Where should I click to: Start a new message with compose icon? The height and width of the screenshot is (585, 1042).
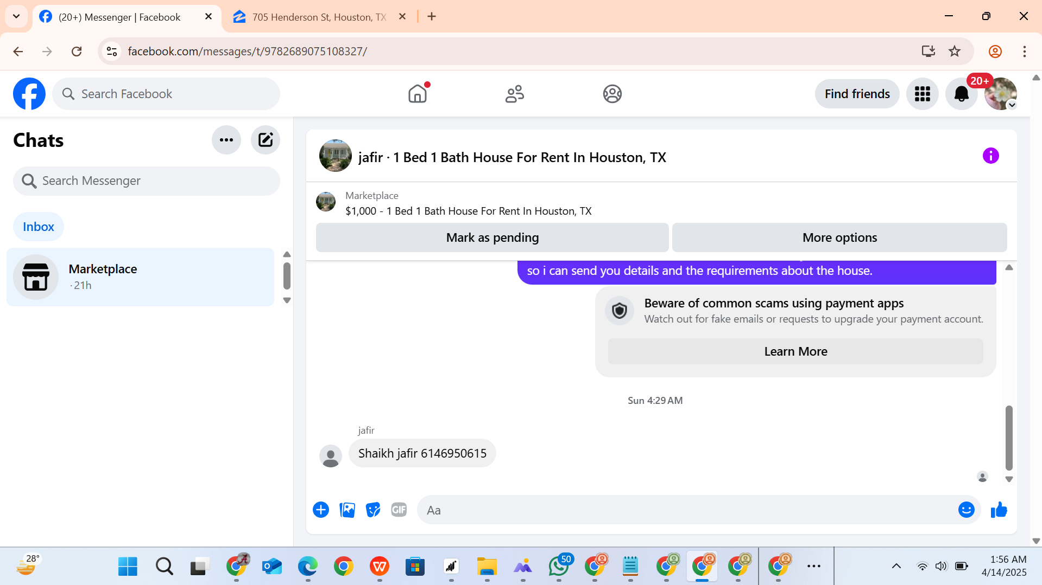click(266, 140)
